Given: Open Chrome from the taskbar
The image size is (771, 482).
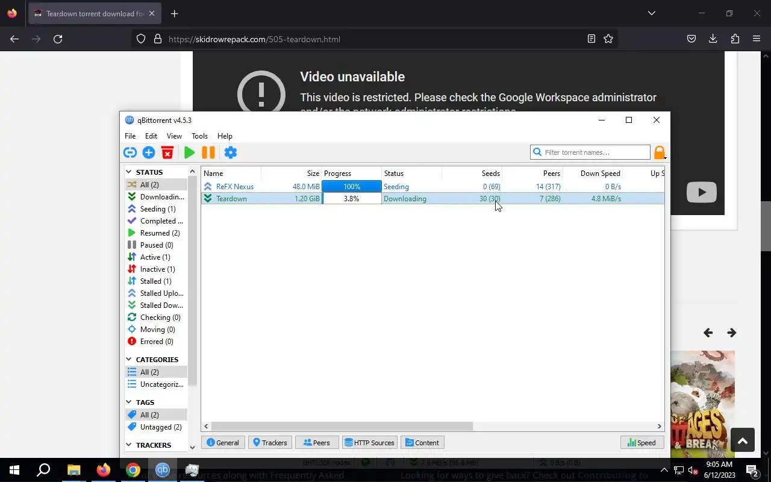Looking at the screenshot, I should point(133,470).
